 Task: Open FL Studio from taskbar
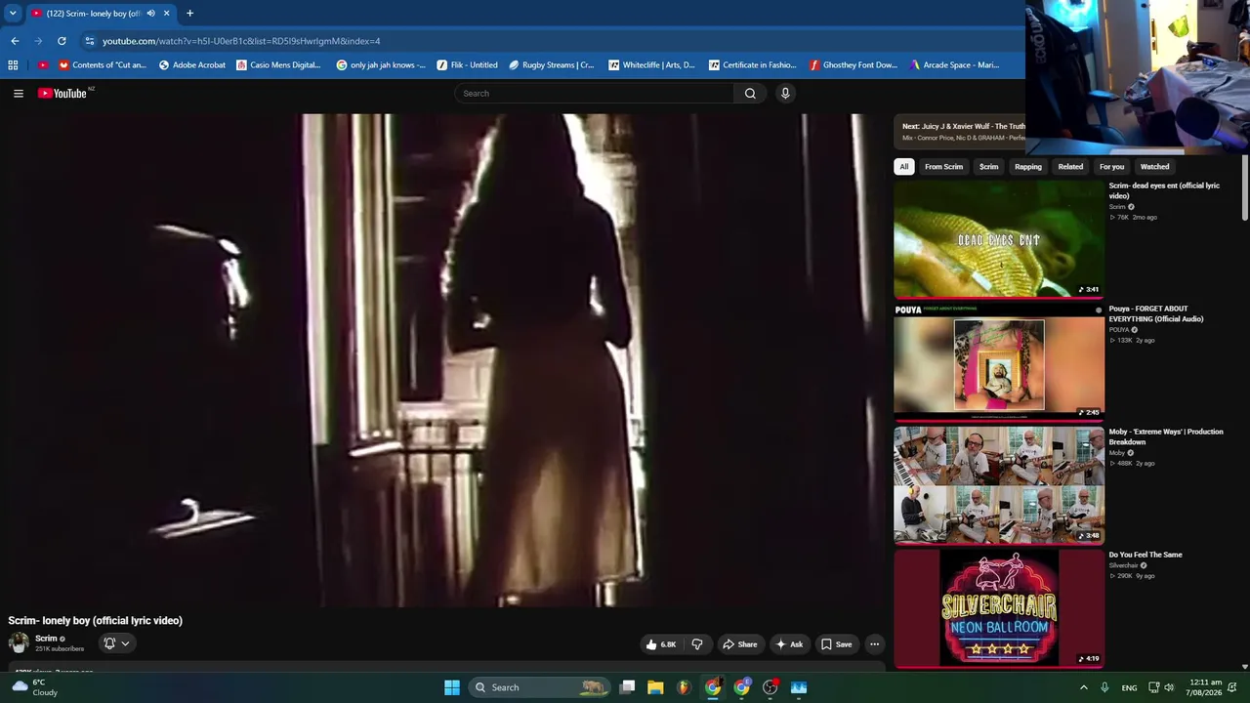click(x=684, y=687)
